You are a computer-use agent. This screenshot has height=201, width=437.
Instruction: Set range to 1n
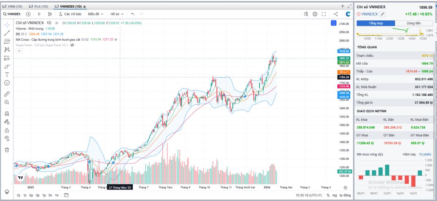(x=57, y=195)
